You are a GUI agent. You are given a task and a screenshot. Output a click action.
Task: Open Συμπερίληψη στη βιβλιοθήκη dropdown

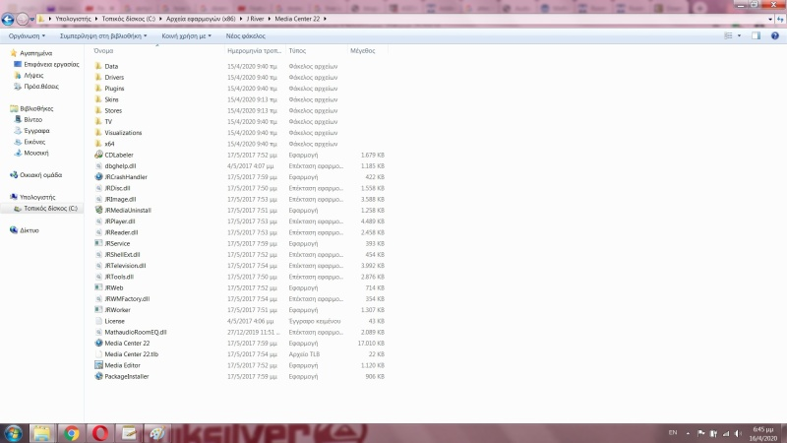[103, 36]
